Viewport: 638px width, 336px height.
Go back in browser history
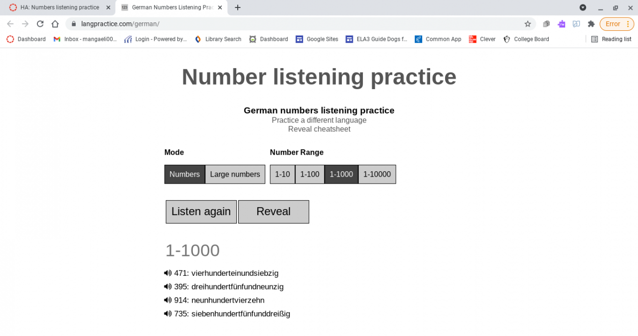[10, 24]
